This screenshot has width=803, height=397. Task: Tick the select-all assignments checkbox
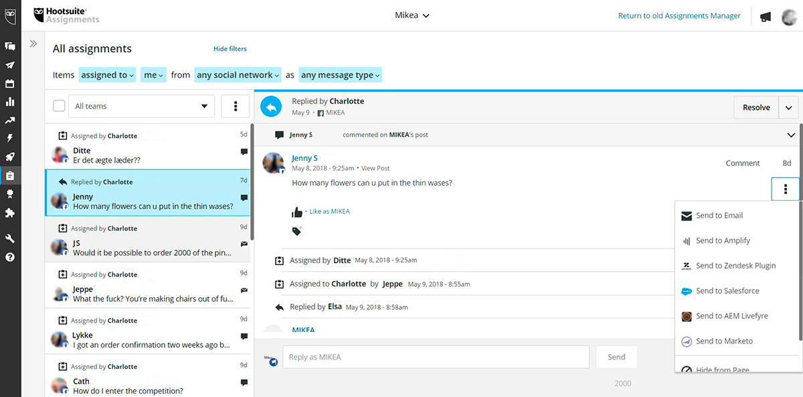(59, 106)
